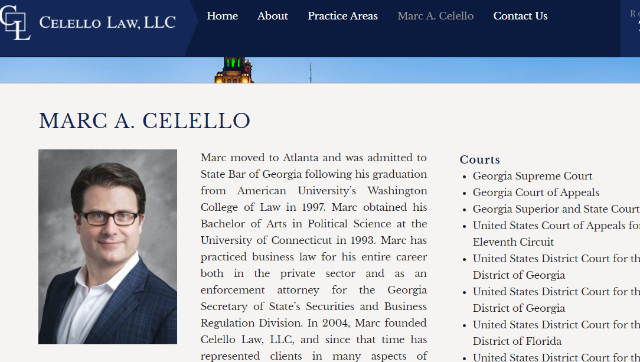Select the MARC A. CELELLO page heading

pos(143,121)
